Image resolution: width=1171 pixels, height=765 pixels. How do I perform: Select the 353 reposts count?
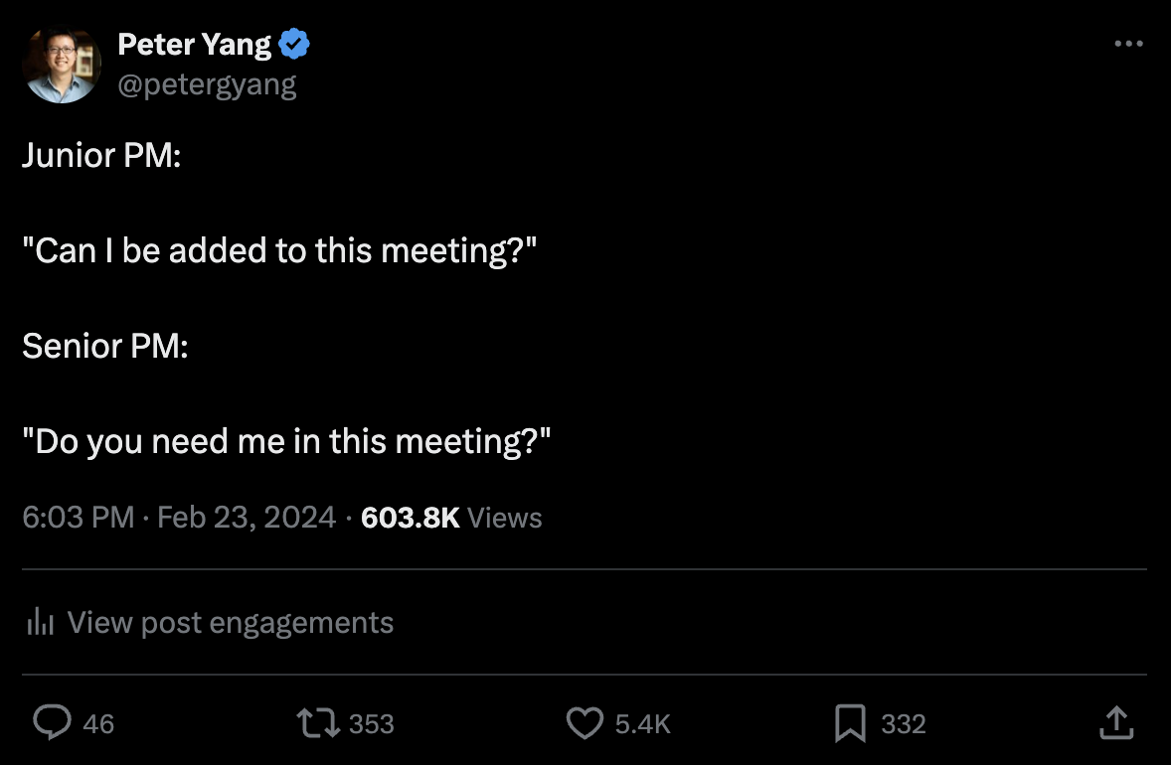tap(372, 724)
